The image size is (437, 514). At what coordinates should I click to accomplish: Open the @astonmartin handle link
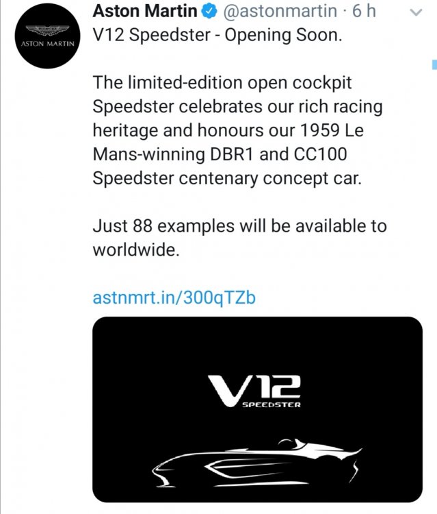280,11
